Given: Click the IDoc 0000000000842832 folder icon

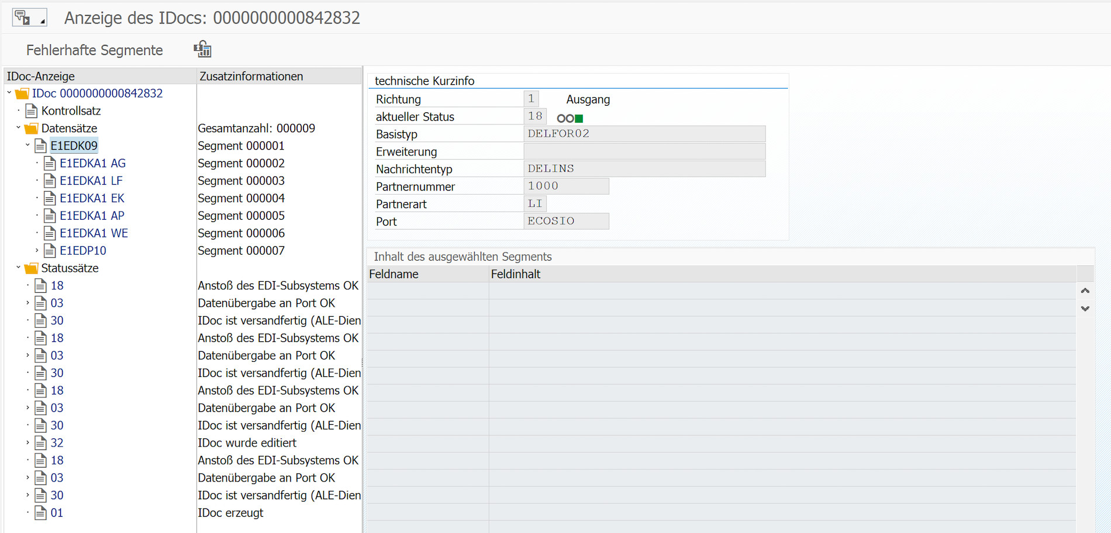Looking at the screenshot, I should click(22, 94).
